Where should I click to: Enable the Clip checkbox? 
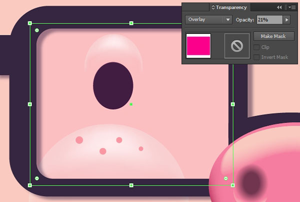(256, 47)
